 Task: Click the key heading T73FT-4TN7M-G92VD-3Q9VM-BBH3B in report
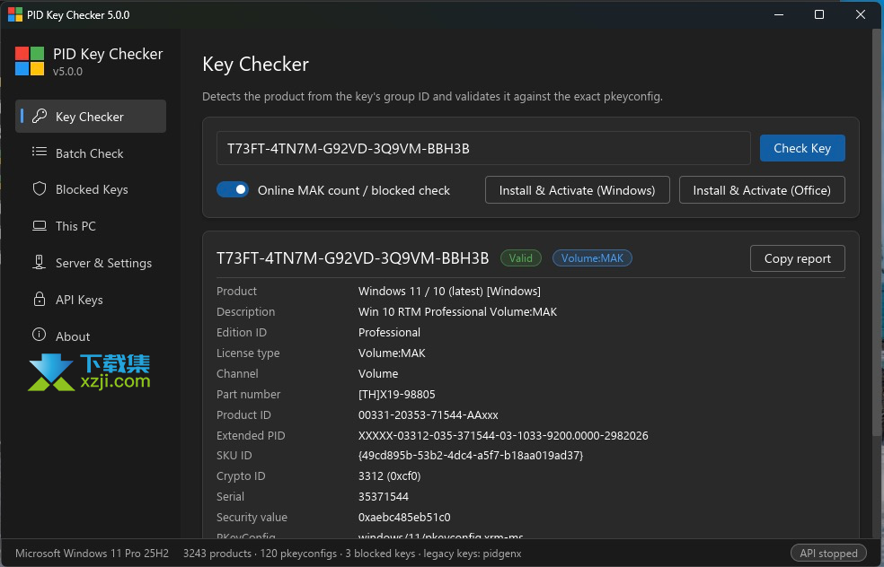352,257
